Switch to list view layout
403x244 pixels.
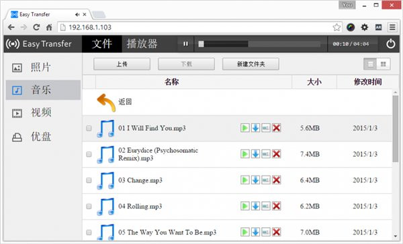coord(370,64)
